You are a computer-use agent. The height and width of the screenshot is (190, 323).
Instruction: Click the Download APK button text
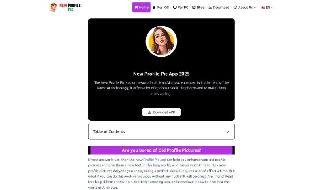coord(164,112)
